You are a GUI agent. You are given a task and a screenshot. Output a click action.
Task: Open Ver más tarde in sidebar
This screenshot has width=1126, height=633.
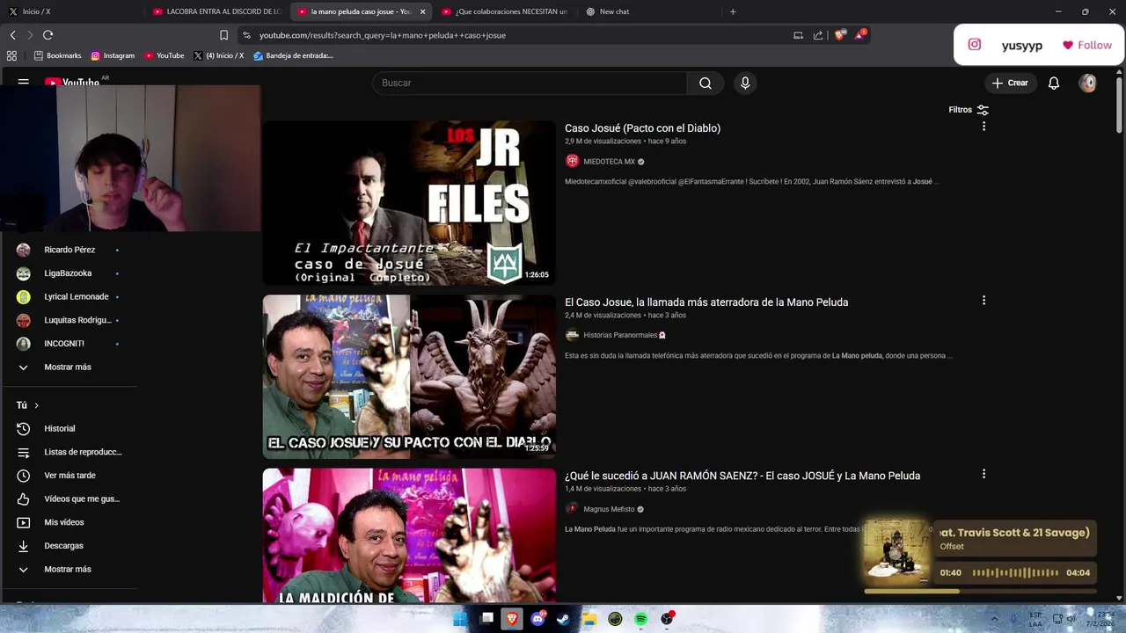pos(69,476)
